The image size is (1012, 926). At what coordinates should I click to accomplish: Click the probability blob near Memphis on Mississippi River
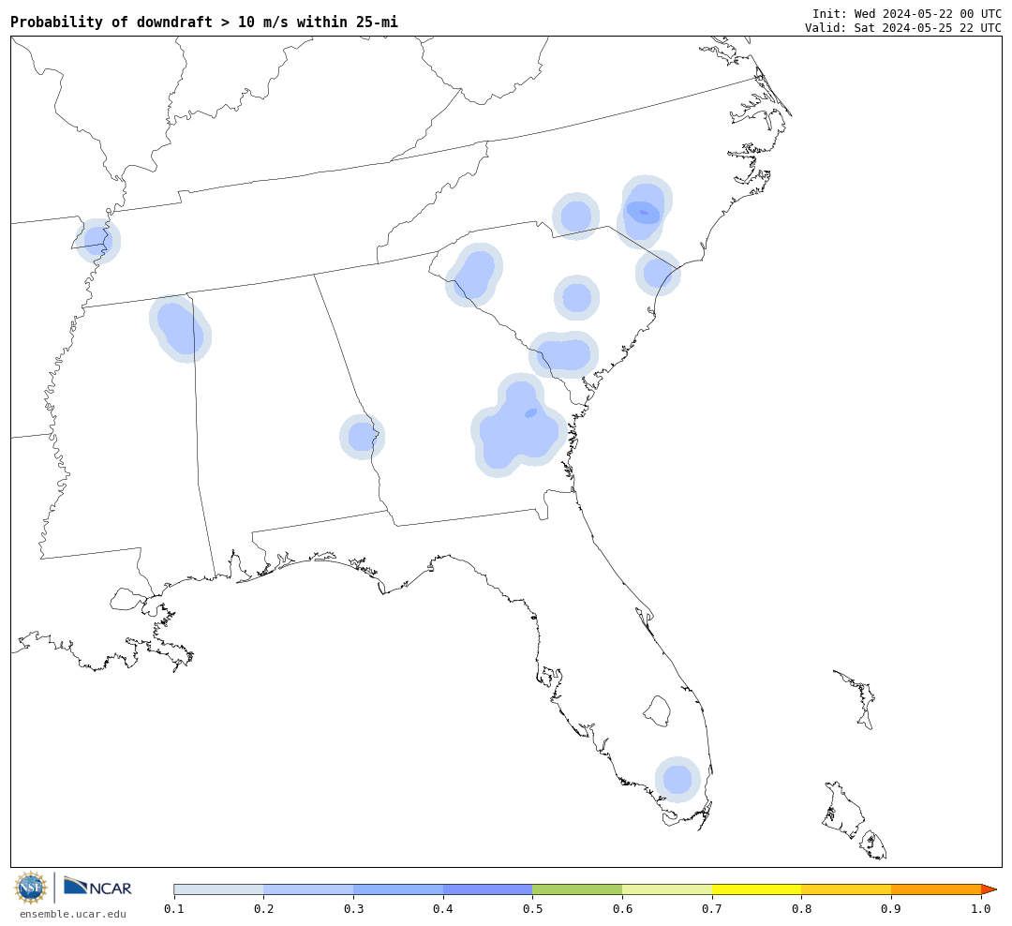98,241
